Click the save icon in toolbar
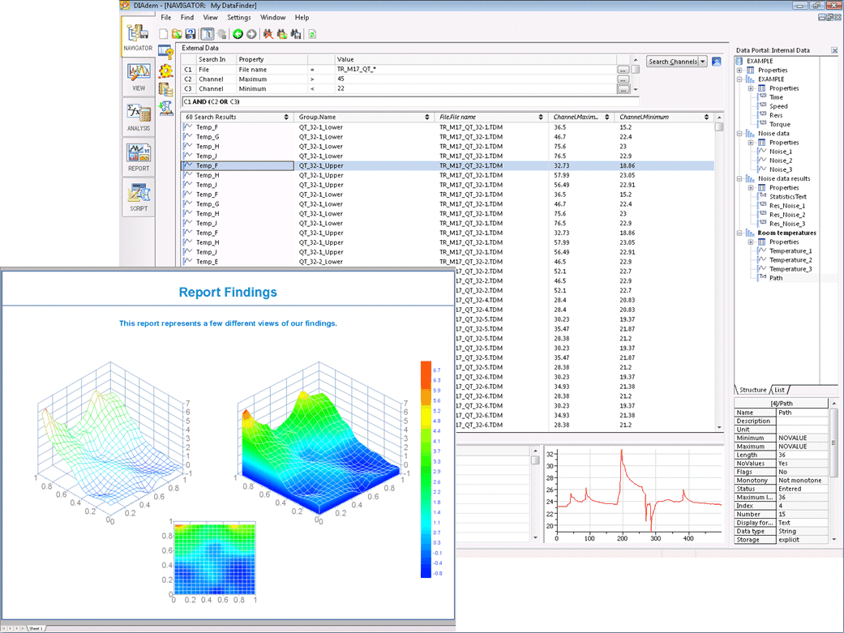 (191, 34)
